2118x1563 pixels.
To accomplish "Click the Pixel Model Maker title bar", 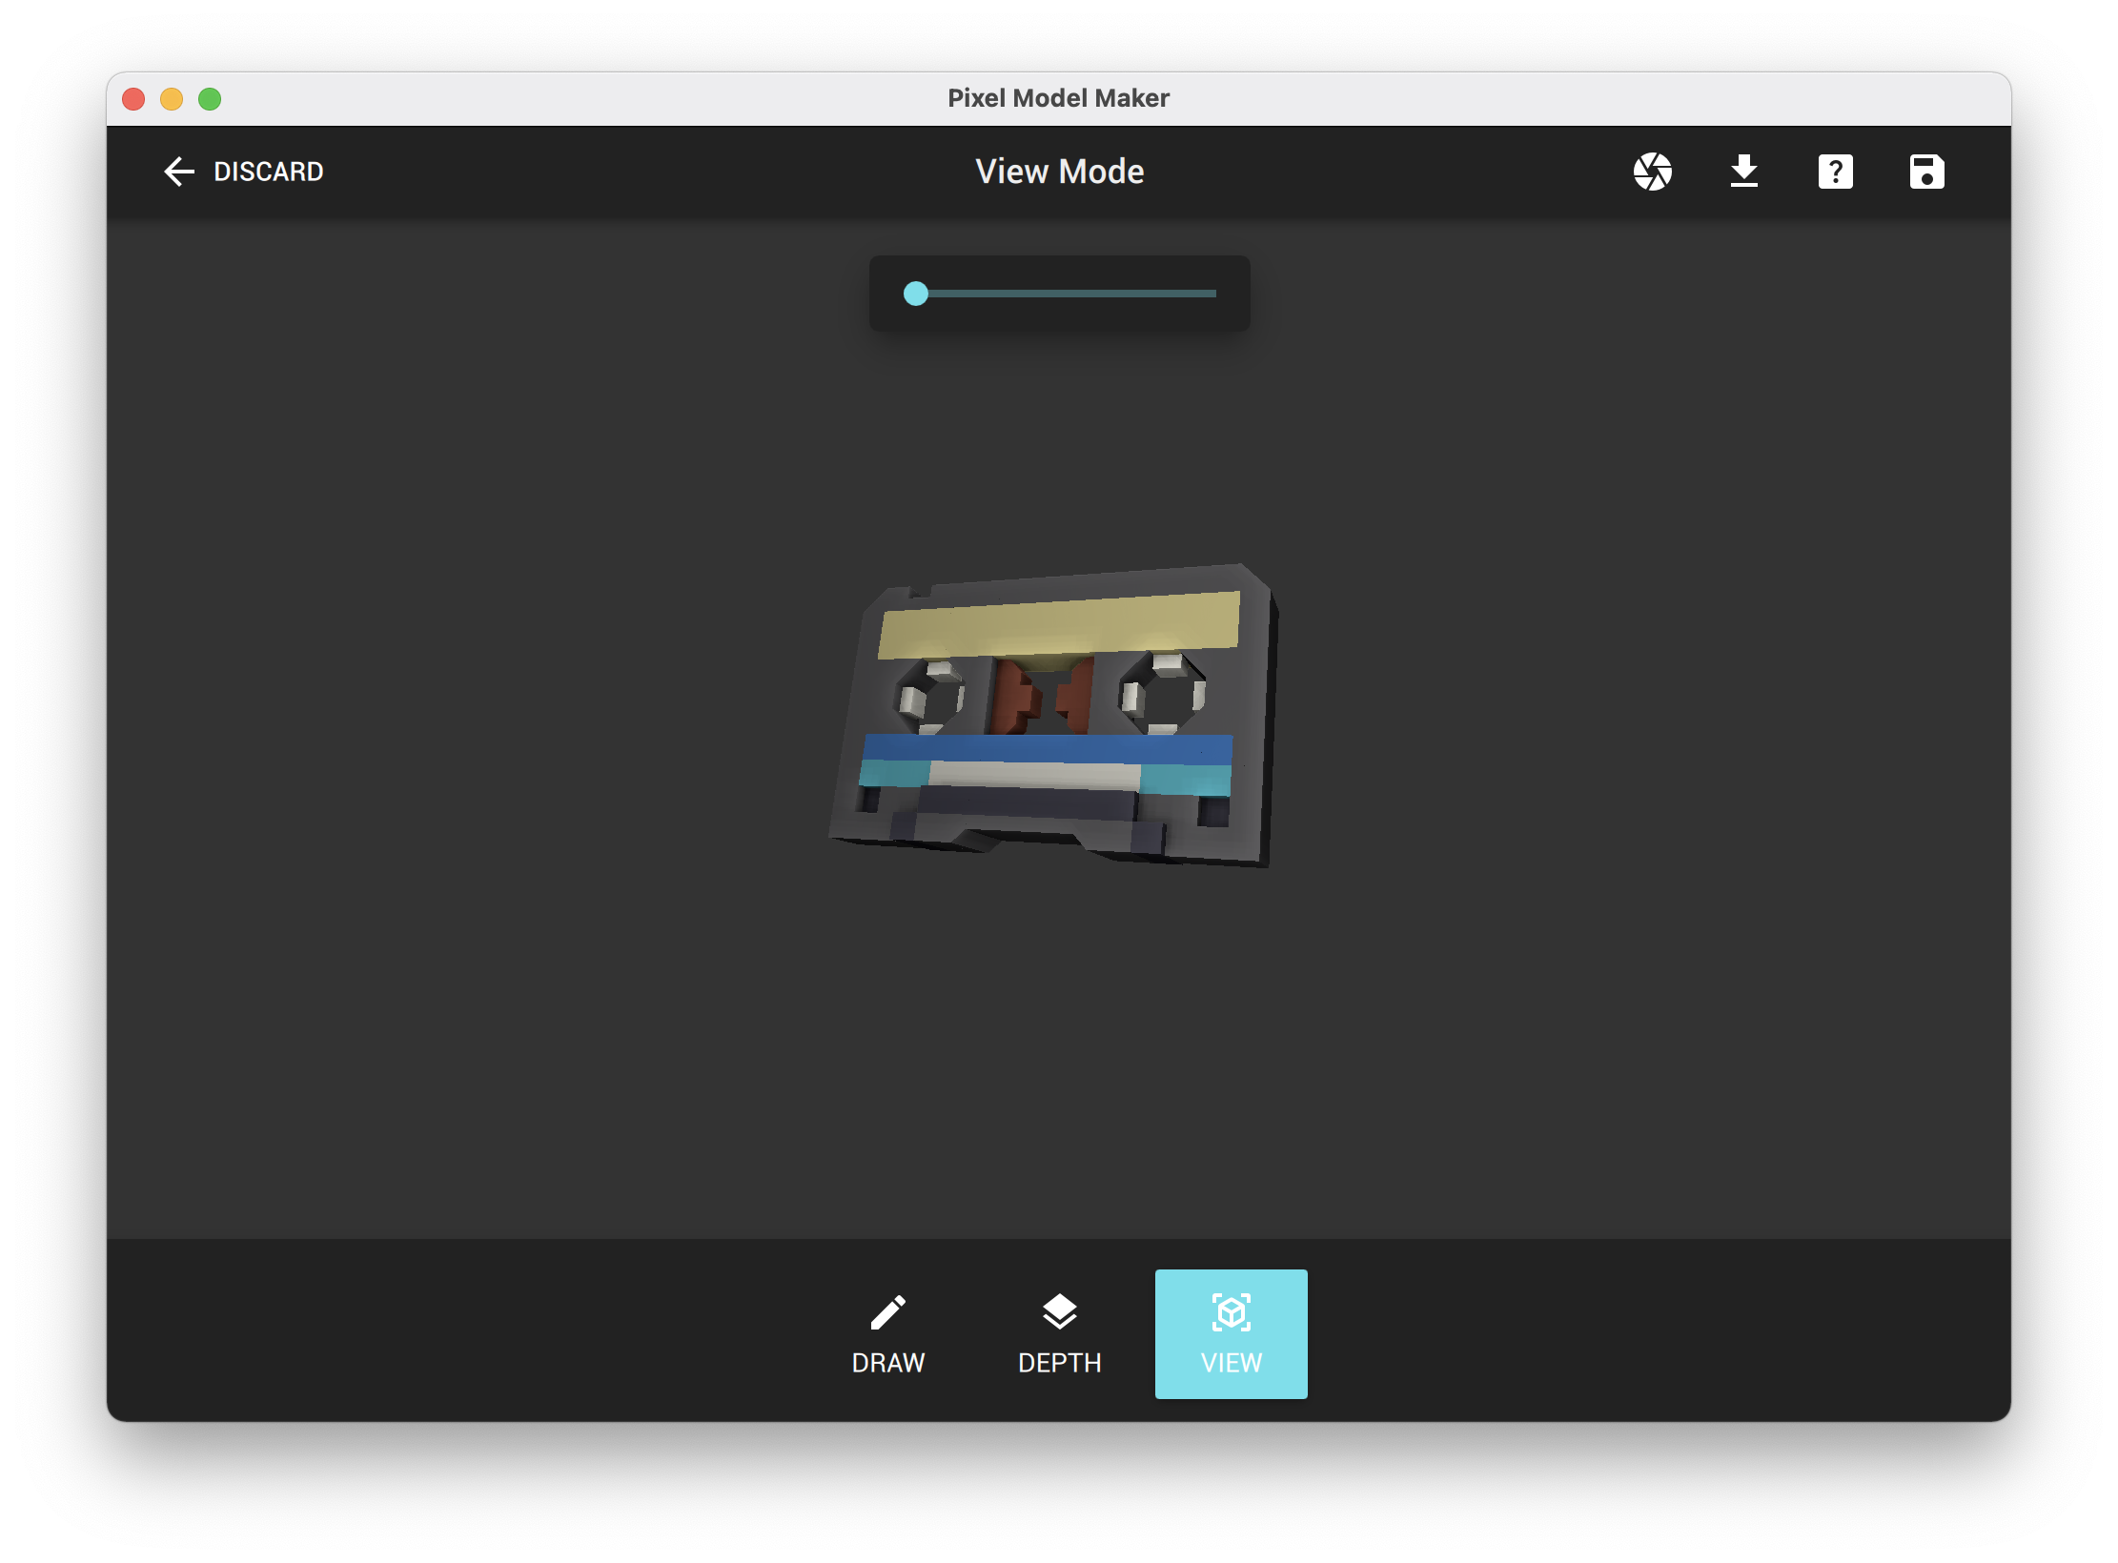I will click(1058, 98).
